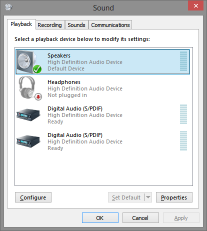The image size is (207, 231).
Task: Click the first Digital Audio level meter
Action: (183, 114)
